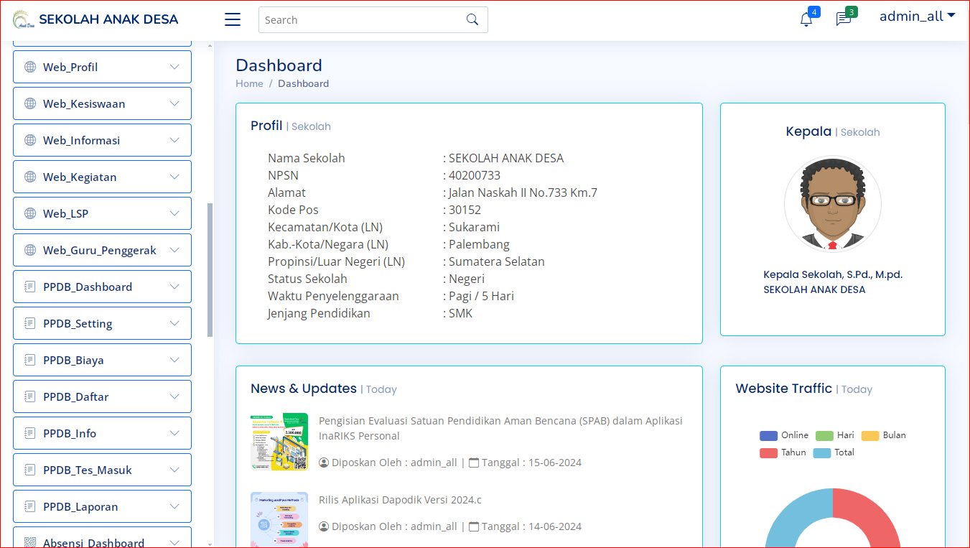Screen dimensions: 970x548
Task: Toggle the Total legend swatch in chart
Action: pos(821,452)
